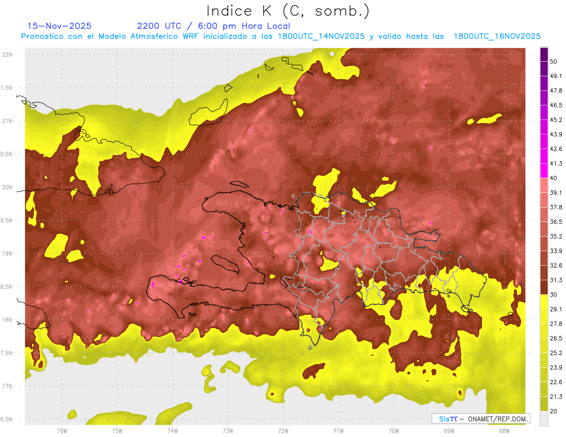This screenshot has width=566, height=437.
Task: Click the colorbar value '47.8'
Action: click(556, 91)
